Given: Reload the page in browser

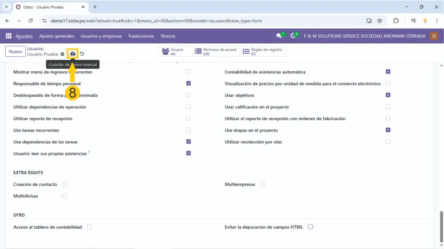Looking at the screenshot, I should point(30,20).
